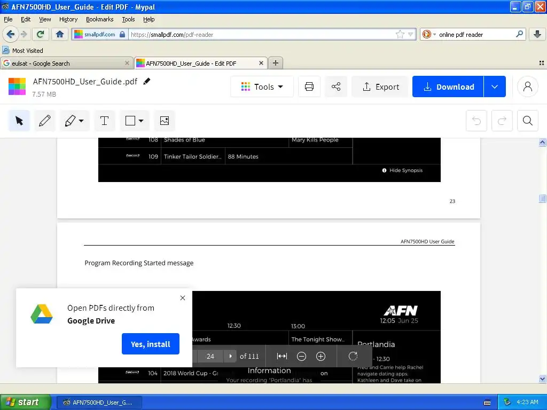This screenshot has height=410, width=547.
Task: Go to browser home page
Action: (x=60, y=34)
